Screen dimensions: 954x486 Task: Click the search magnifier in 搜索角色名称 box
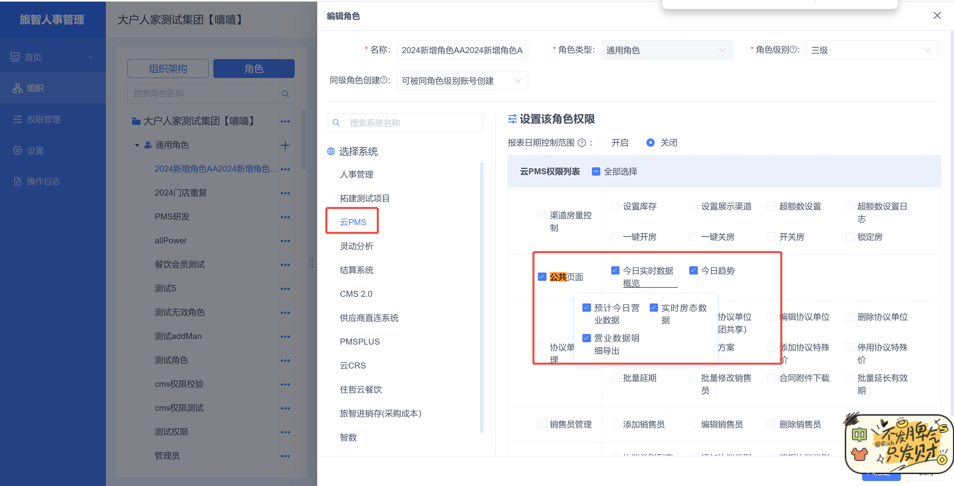285,94
